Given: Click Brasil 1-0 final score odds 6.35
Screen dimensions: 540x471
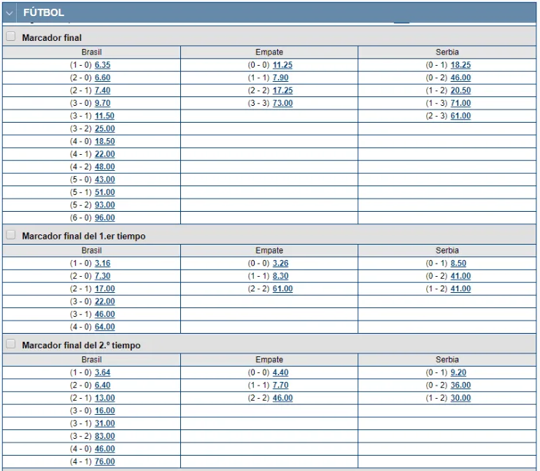Looking at the screenshot, I should (102, 65).
